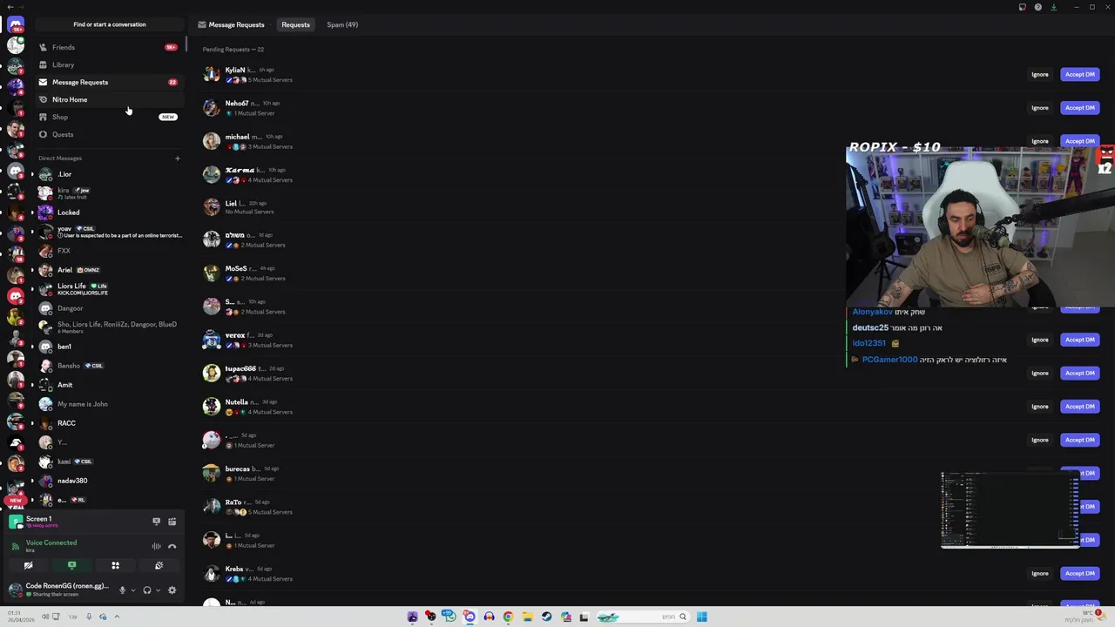Accept DM from Neho67
This screenshot has height=627, width=1115.
pyautogui.click(x=1079, y=108)
